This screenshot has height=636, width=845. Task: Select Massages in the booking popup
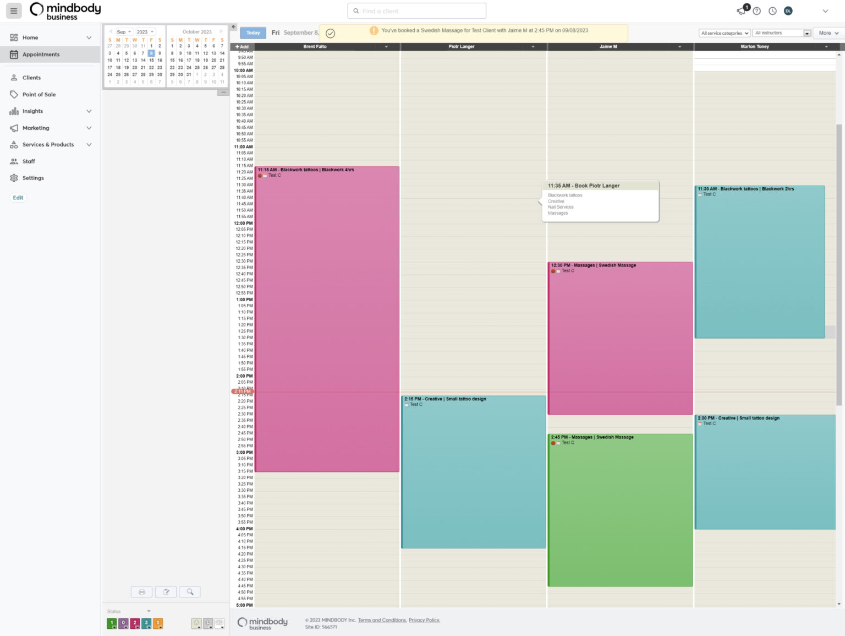(x=558, y=213)
